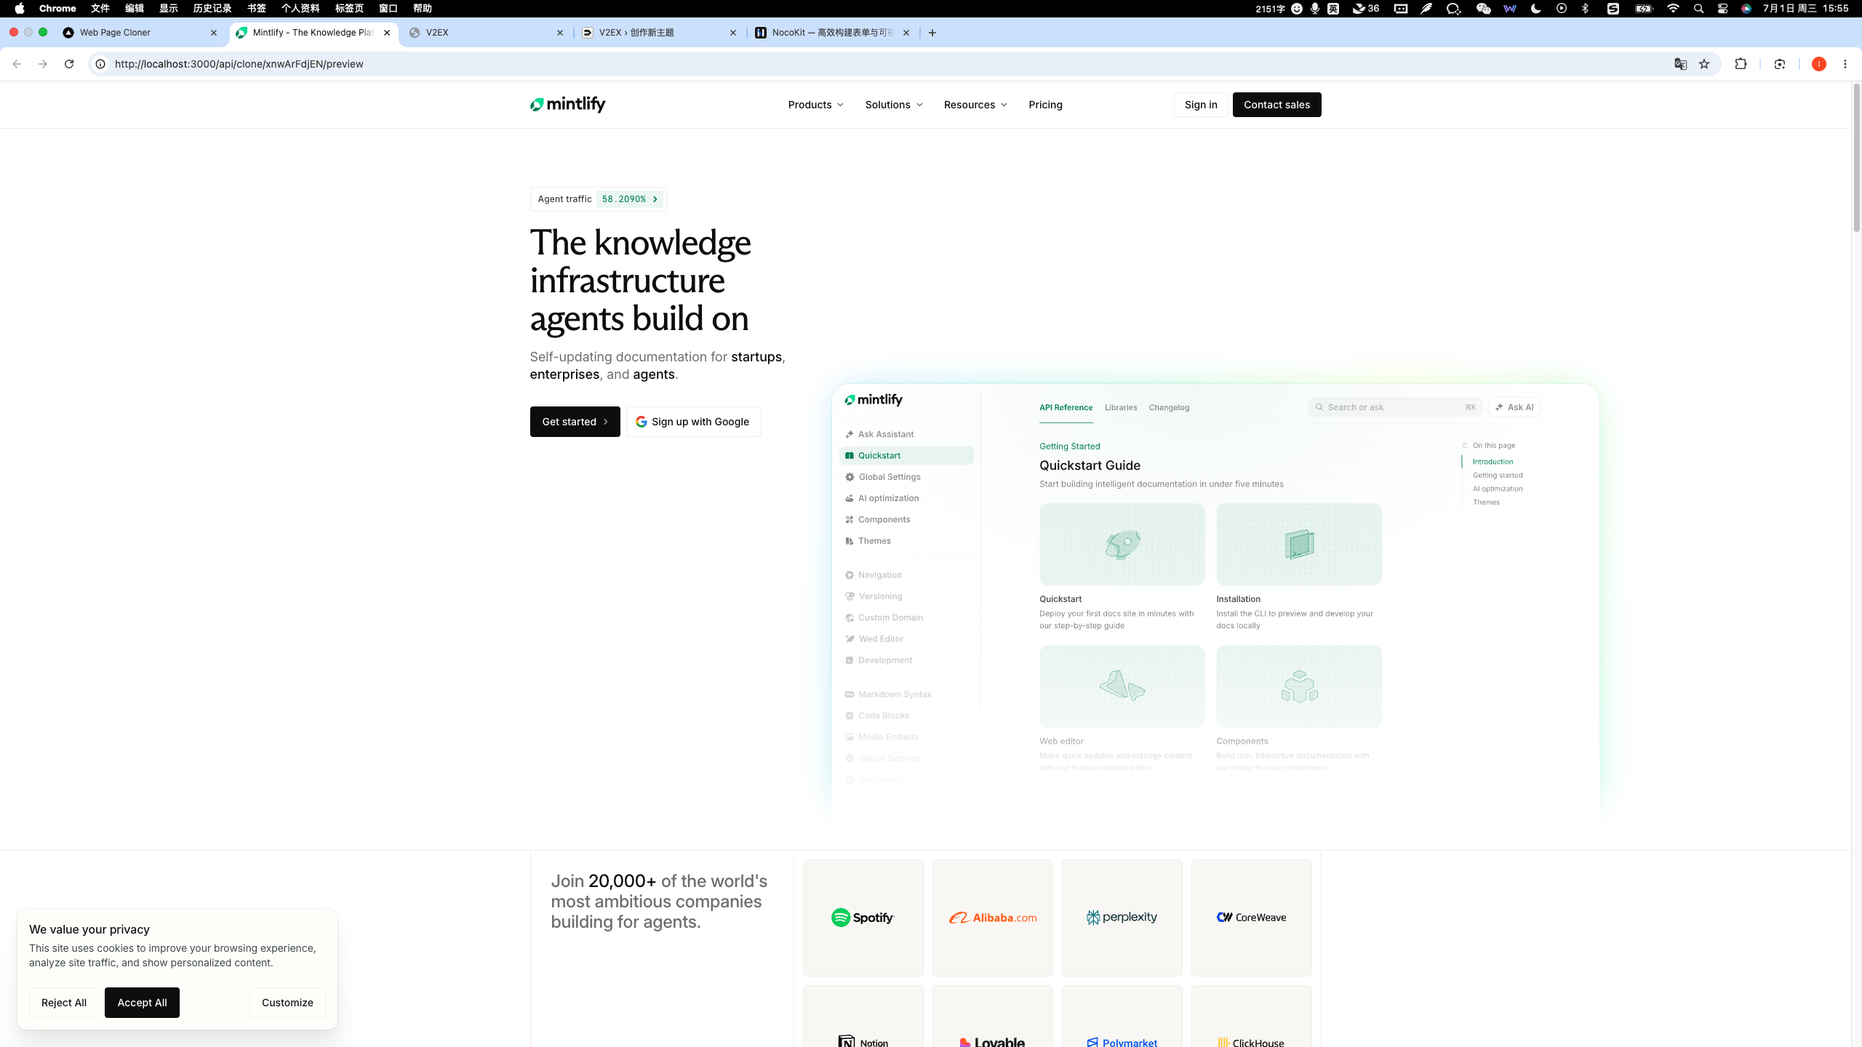This screenshot has width=1862, height=1047.
Task: Click Sign up with Google
Action: point(693,422)
